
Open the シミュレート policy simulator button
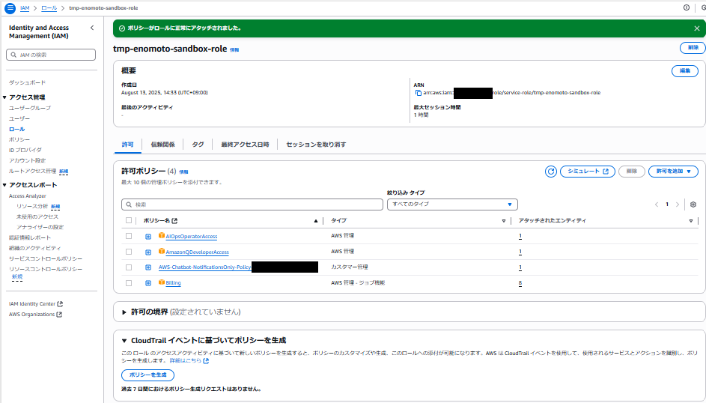coord(588,172)
